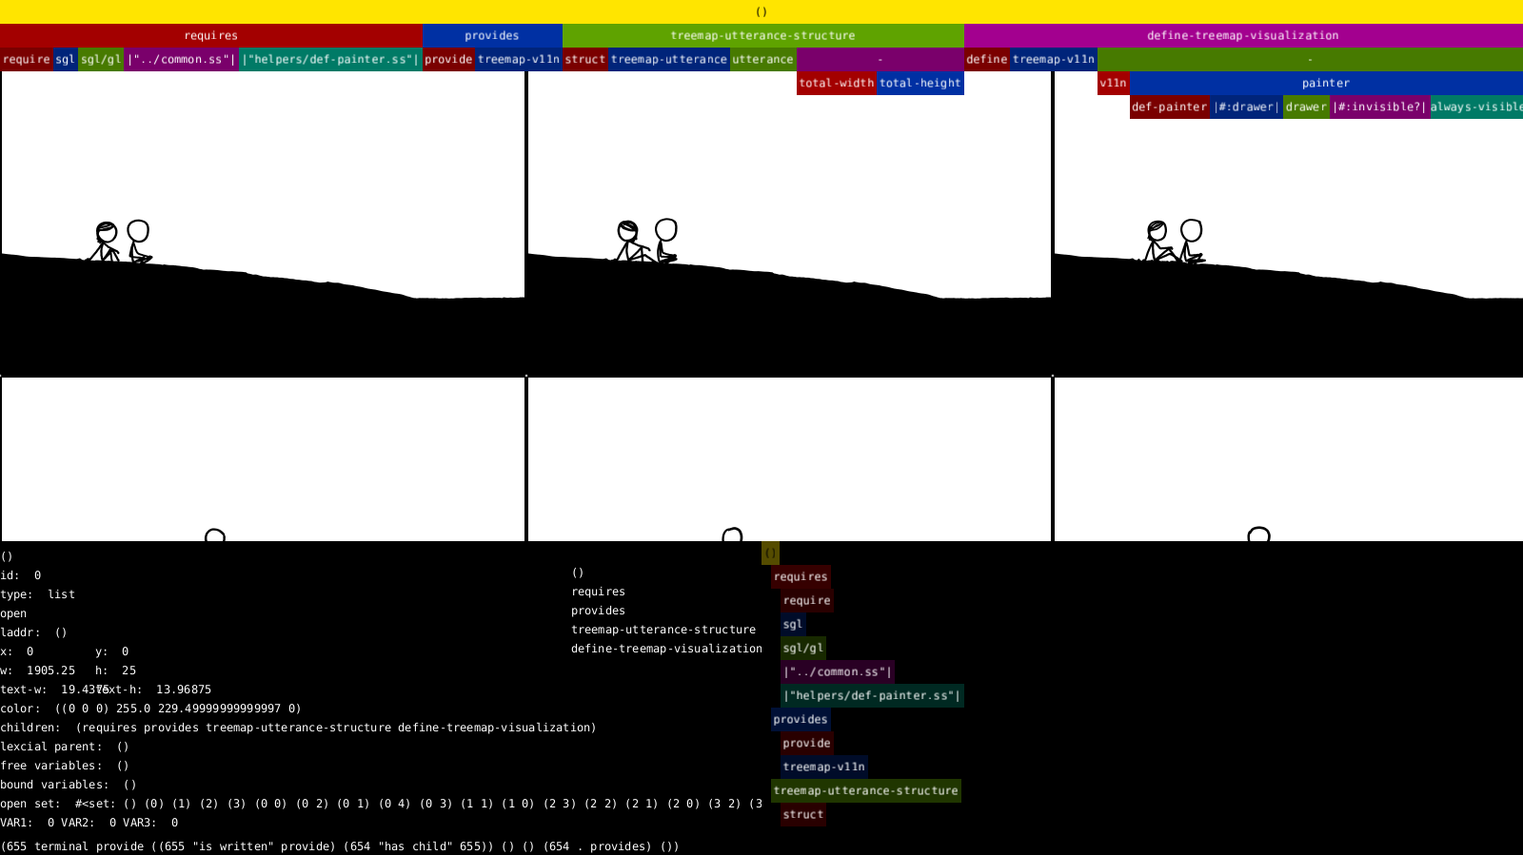Select "sgl" in the bottom indented tree

click(792, 624)
